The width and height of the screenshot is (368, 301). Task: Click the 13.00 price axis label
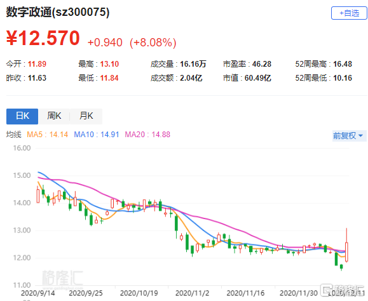click(x=22, y=231)
